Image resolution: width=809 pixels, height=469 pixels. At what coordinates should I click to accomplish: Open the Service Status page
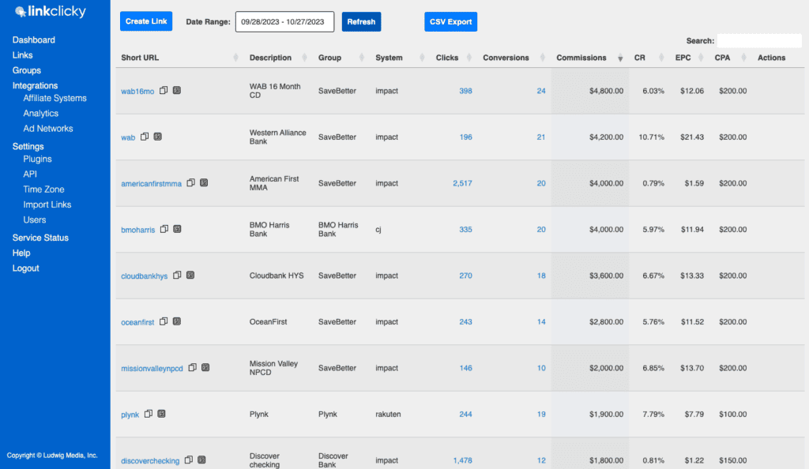(x=40, y=238)
